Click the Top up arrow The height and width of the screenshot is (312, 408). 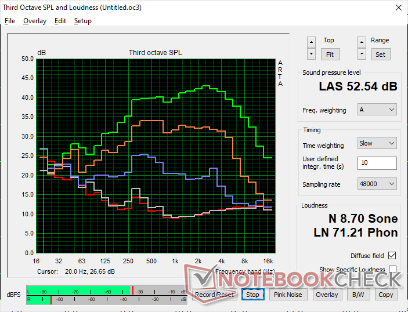click(x=311, y=42)
